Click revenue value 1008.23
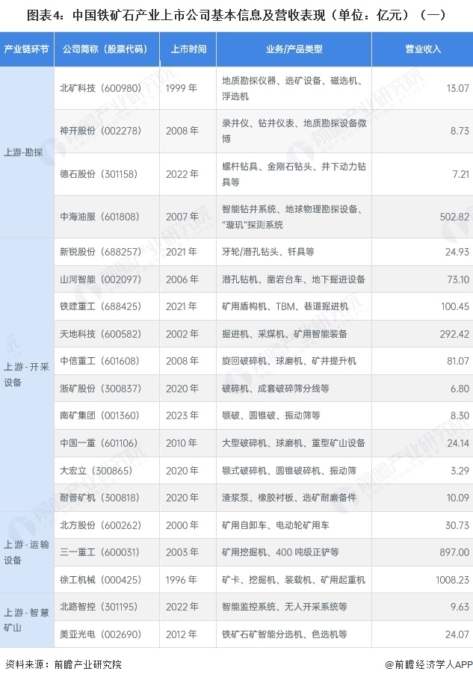The width and height of the screenshot is (473, 680). (x=453, y=580)
